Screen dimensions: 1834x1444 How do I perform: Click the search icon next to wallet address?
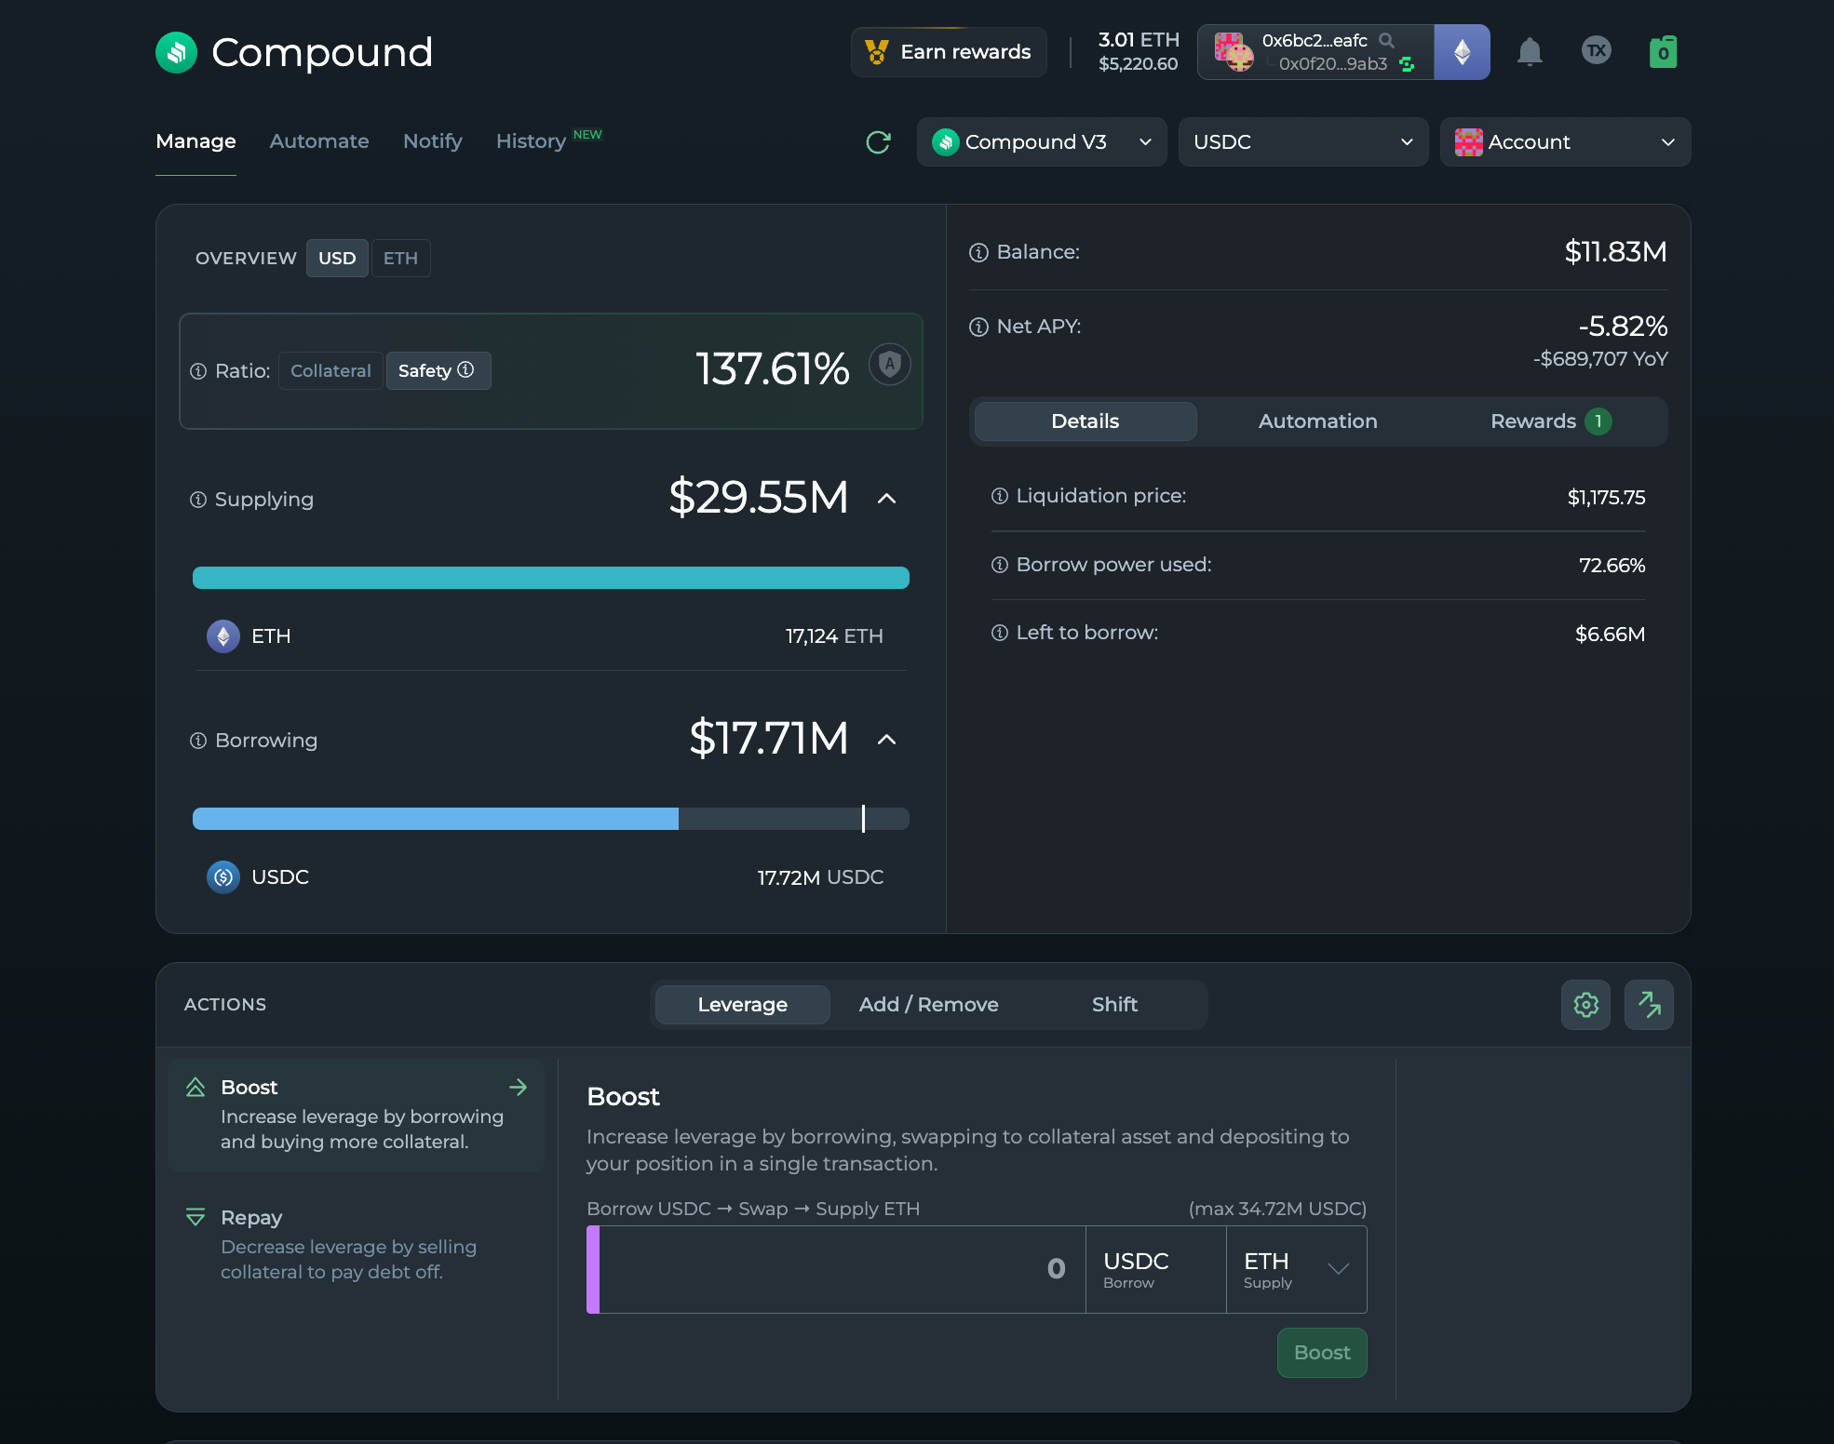[x=1386, y=40]
